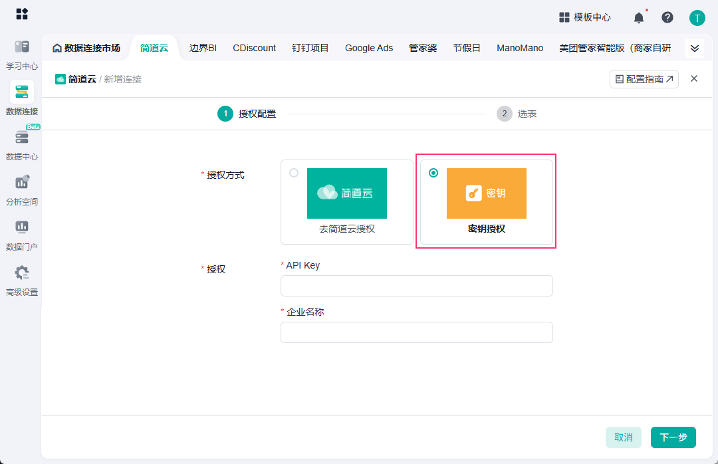Close the 新增连接 panel

tap(693, 79)
